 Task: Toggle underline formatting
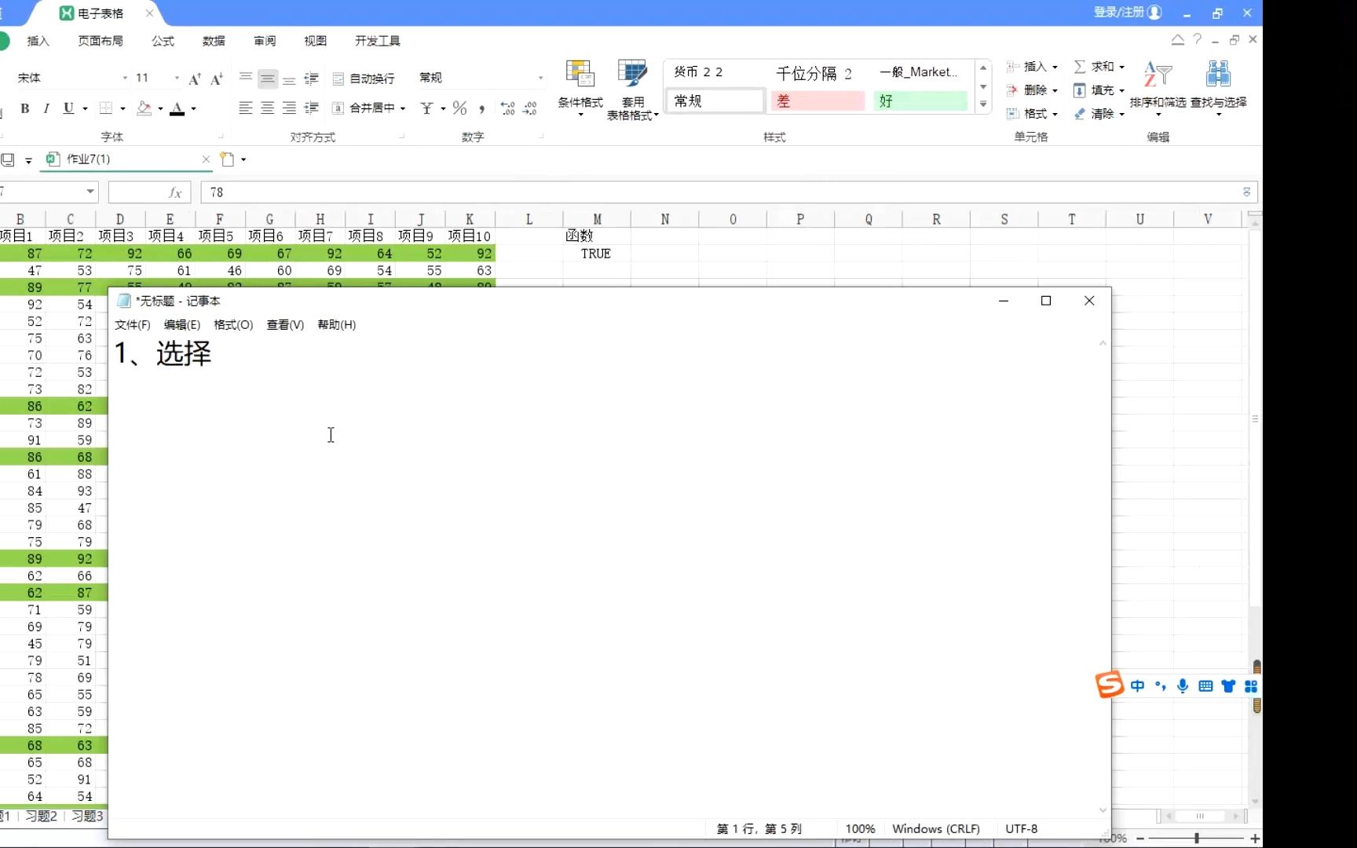[x=69, y=108]
